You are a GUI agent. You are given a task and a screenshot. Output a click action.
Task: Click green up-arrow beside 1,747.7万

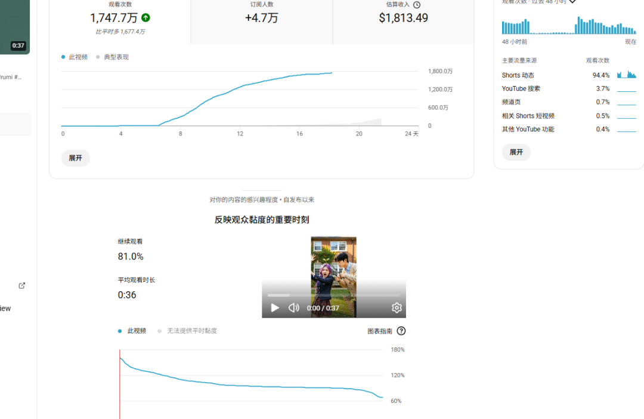coord(146,18)
